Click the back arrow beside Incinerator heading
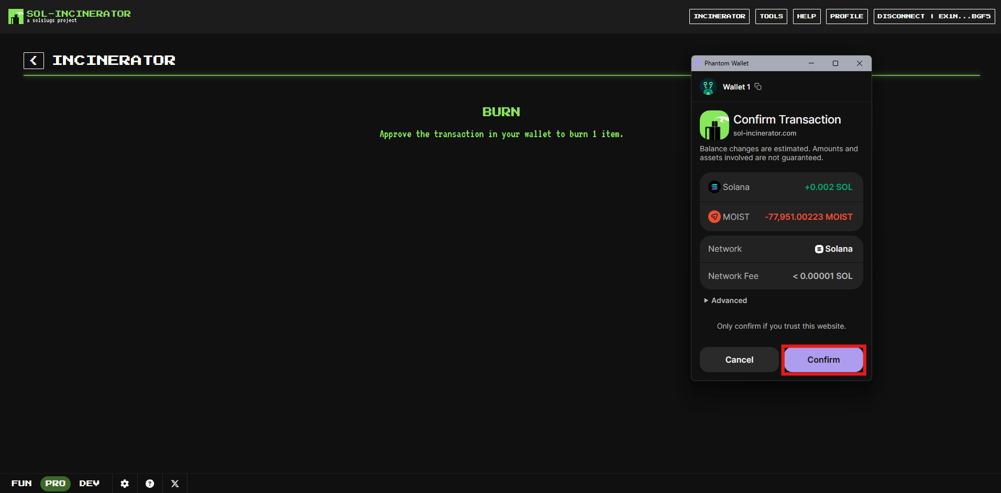Image resolution: width=1001 pixels, height=493 pixels. click(x=34, y=61)
